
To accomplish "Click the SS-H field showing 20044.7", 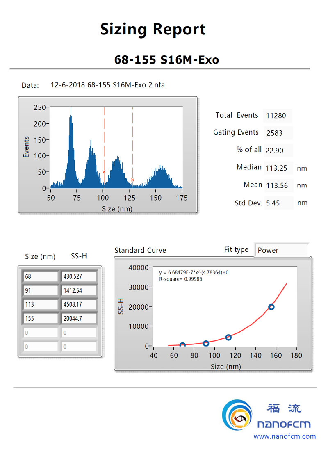I will pyautogui.click(x=79, y=319).
